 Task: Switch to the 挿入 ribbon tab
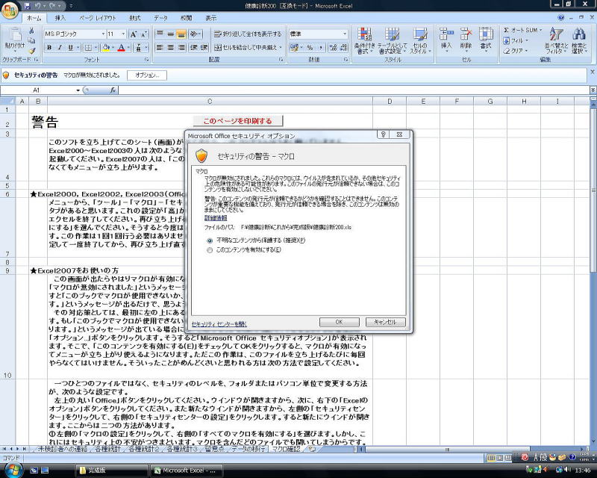(x=60, y=18)
